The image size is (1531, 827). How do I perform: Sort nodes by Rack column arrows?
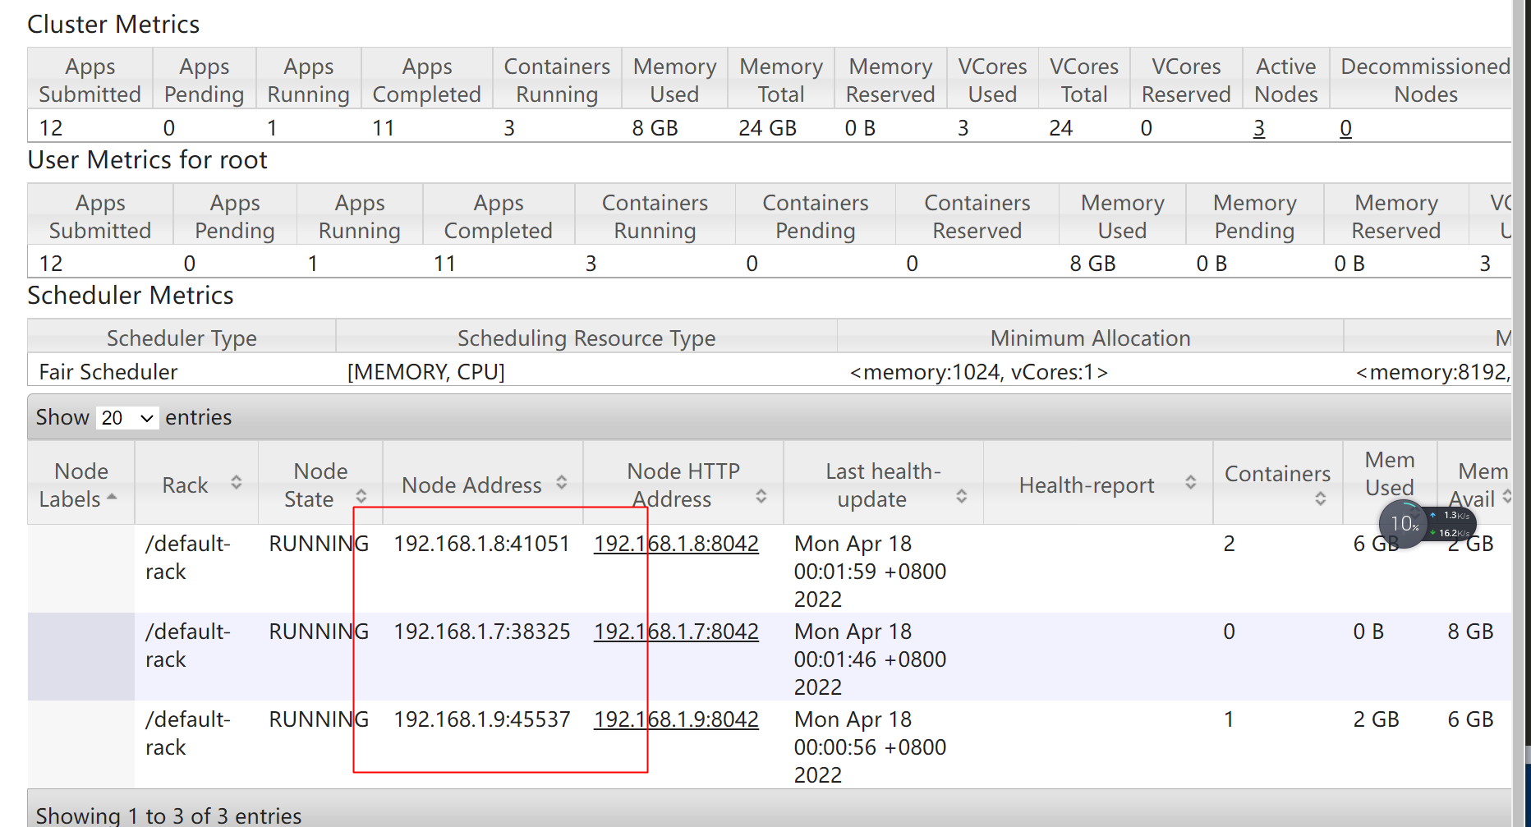pyautogui.click(x=236, y=483)
